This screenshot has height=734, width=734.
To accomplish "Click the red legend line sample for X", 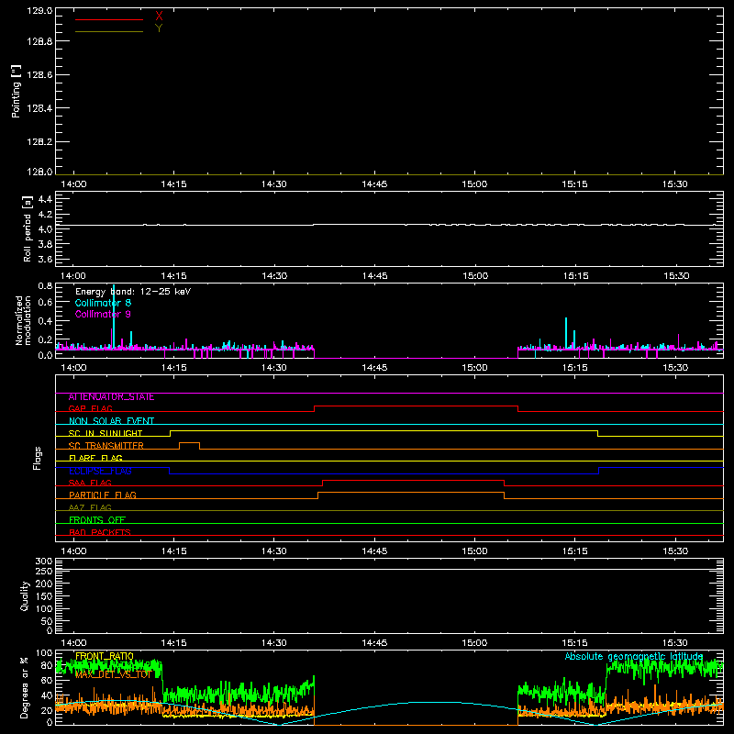I will [109, 19].
